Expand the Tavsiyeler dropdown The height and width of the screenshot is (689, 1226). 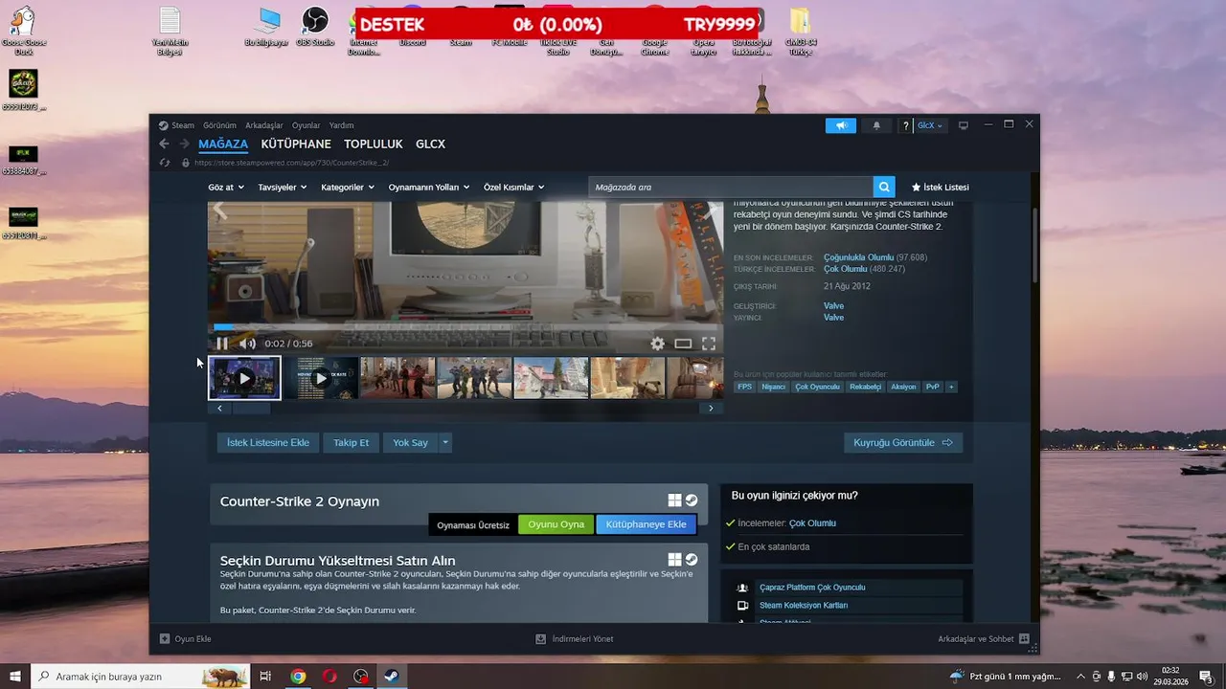283,188
